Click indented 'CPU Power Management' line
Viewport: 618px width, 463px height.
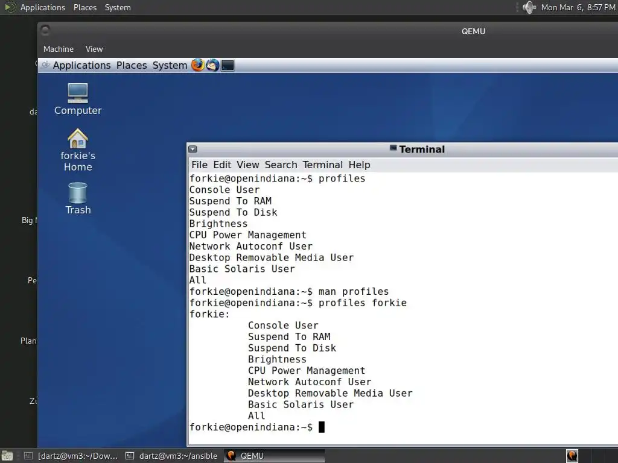tap(306, 371)
